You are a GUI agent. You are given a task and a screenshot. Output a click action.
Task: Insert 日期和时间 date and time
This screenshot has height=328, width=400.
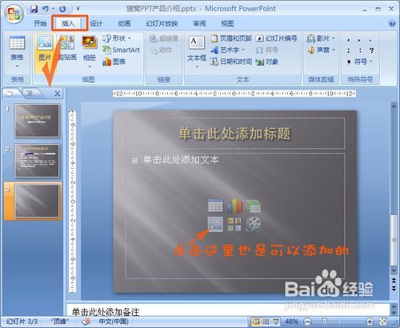coord(231,62)
